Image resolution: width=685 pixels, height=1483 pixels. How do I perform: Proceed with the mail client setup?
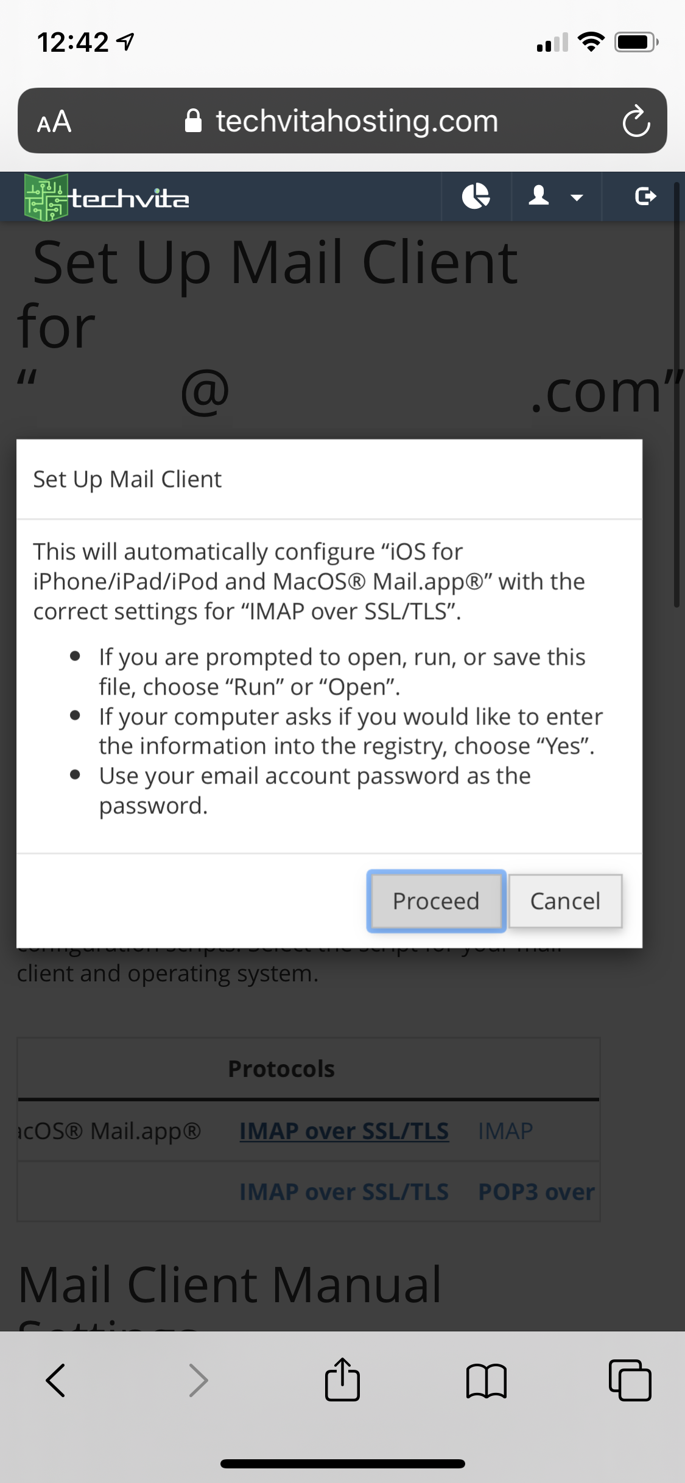(x=436, y=901)
